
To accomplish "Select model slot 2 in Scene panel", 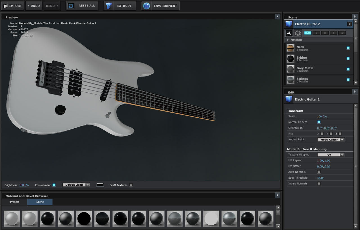I will [316, 33].
